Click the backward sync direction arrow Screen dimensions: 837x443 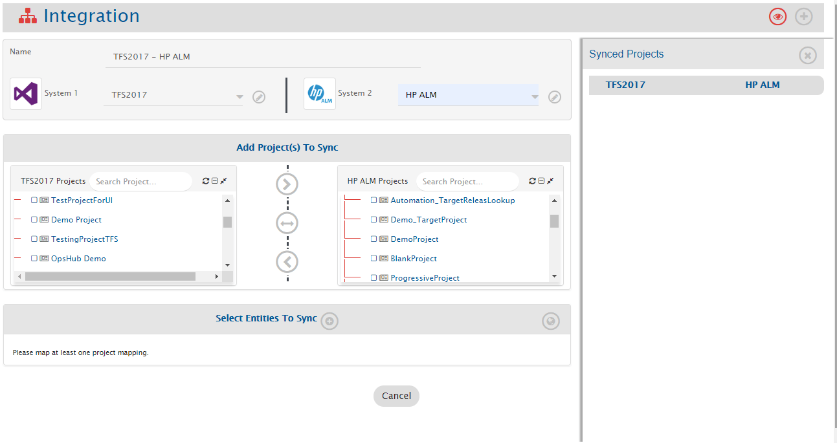(x=287, y=262)
